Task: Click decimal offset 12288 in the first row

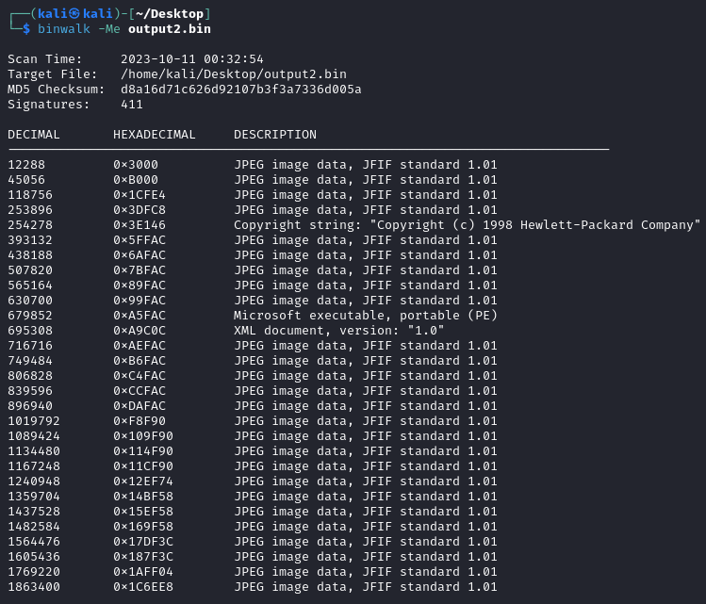Action: (26, 165)
